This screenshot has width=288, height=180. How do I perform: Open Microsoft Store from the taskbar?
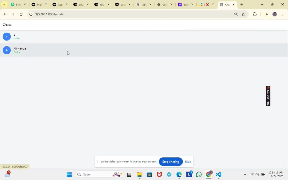(x=149, y=175)
